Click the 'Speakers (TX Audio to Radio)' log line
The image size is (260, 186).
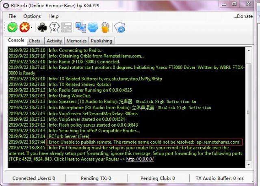click(102, 101)
